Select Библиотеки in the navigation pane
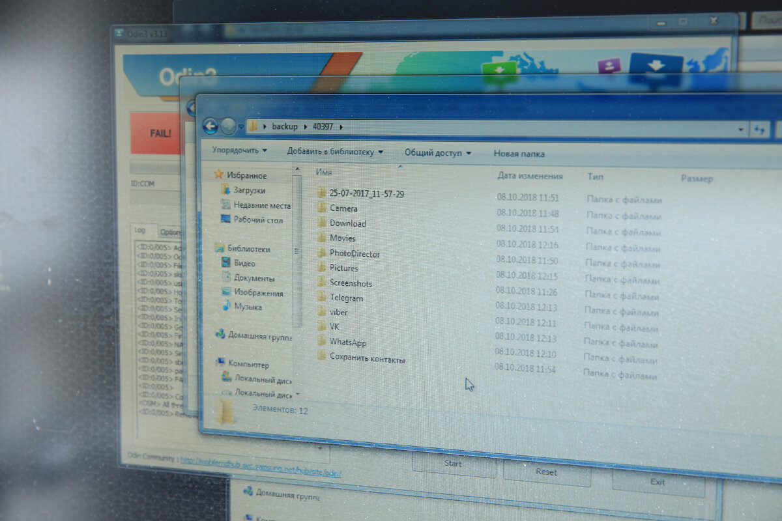This screenshot has height=521, width=782. click(x=242, y=249)
